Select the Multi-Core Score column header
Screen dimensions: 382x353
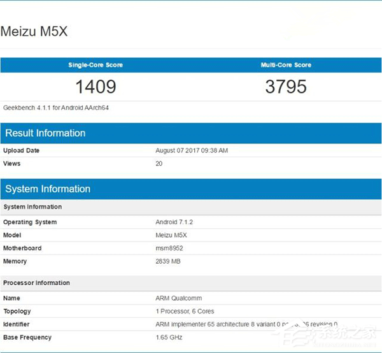pos(286,65)
